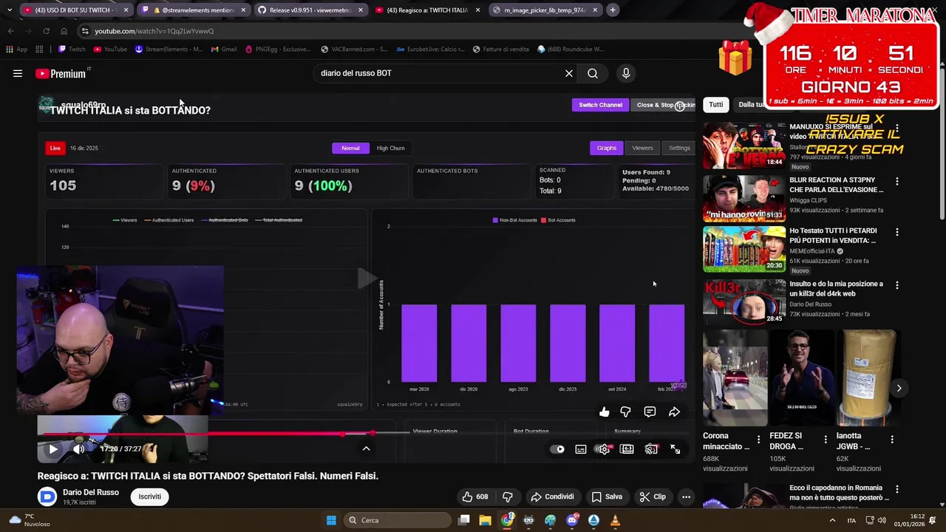The height and width of the screenshot is (532, 946).
Task: Toggle subtitles in the player
Action: 581,449
